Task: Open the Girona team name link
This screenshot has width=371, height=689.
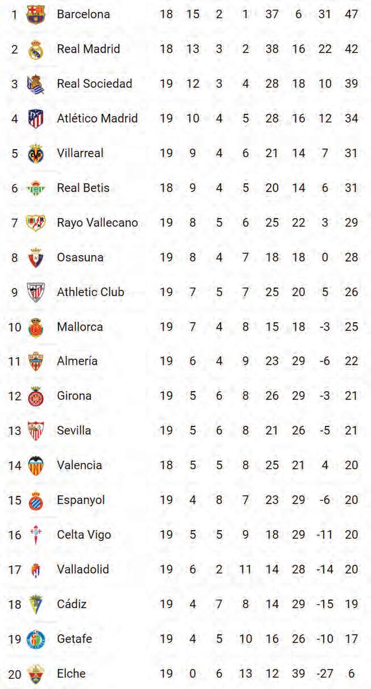Action: (74, 396)
